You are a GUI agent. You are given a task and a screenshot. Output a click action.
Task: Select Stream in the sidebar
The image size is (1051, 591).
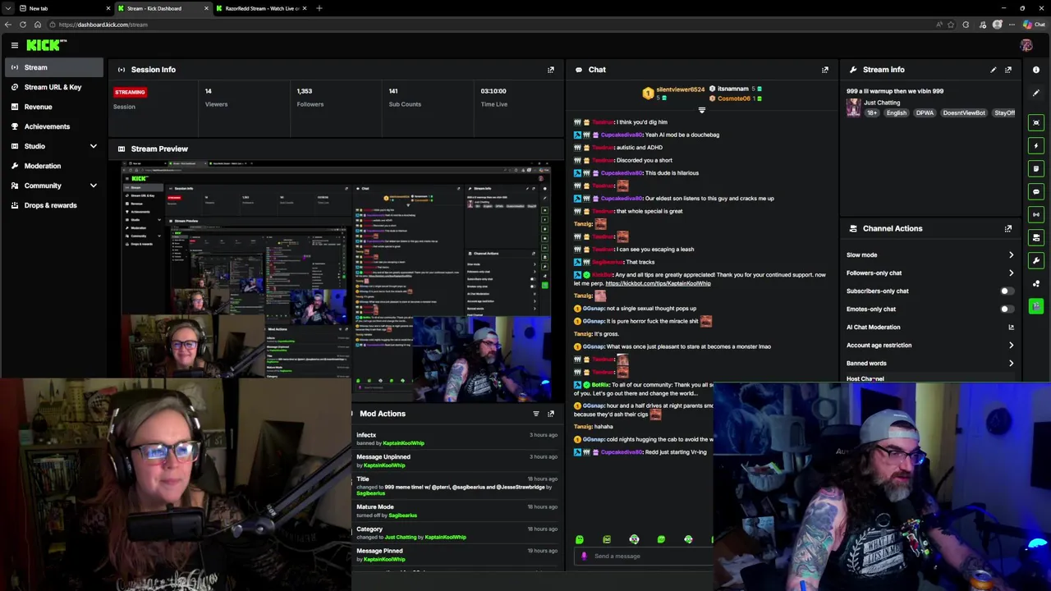53,67
